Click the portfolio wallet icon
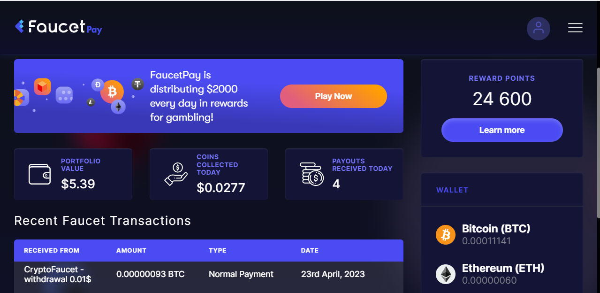 pyautogui.click(x=39, y=174)
